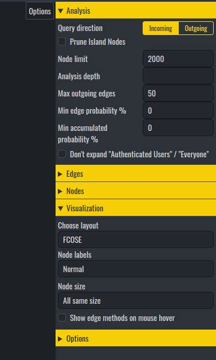Open the Node labels Normal dropdown
216x360 pixels.
coord(136,269)
